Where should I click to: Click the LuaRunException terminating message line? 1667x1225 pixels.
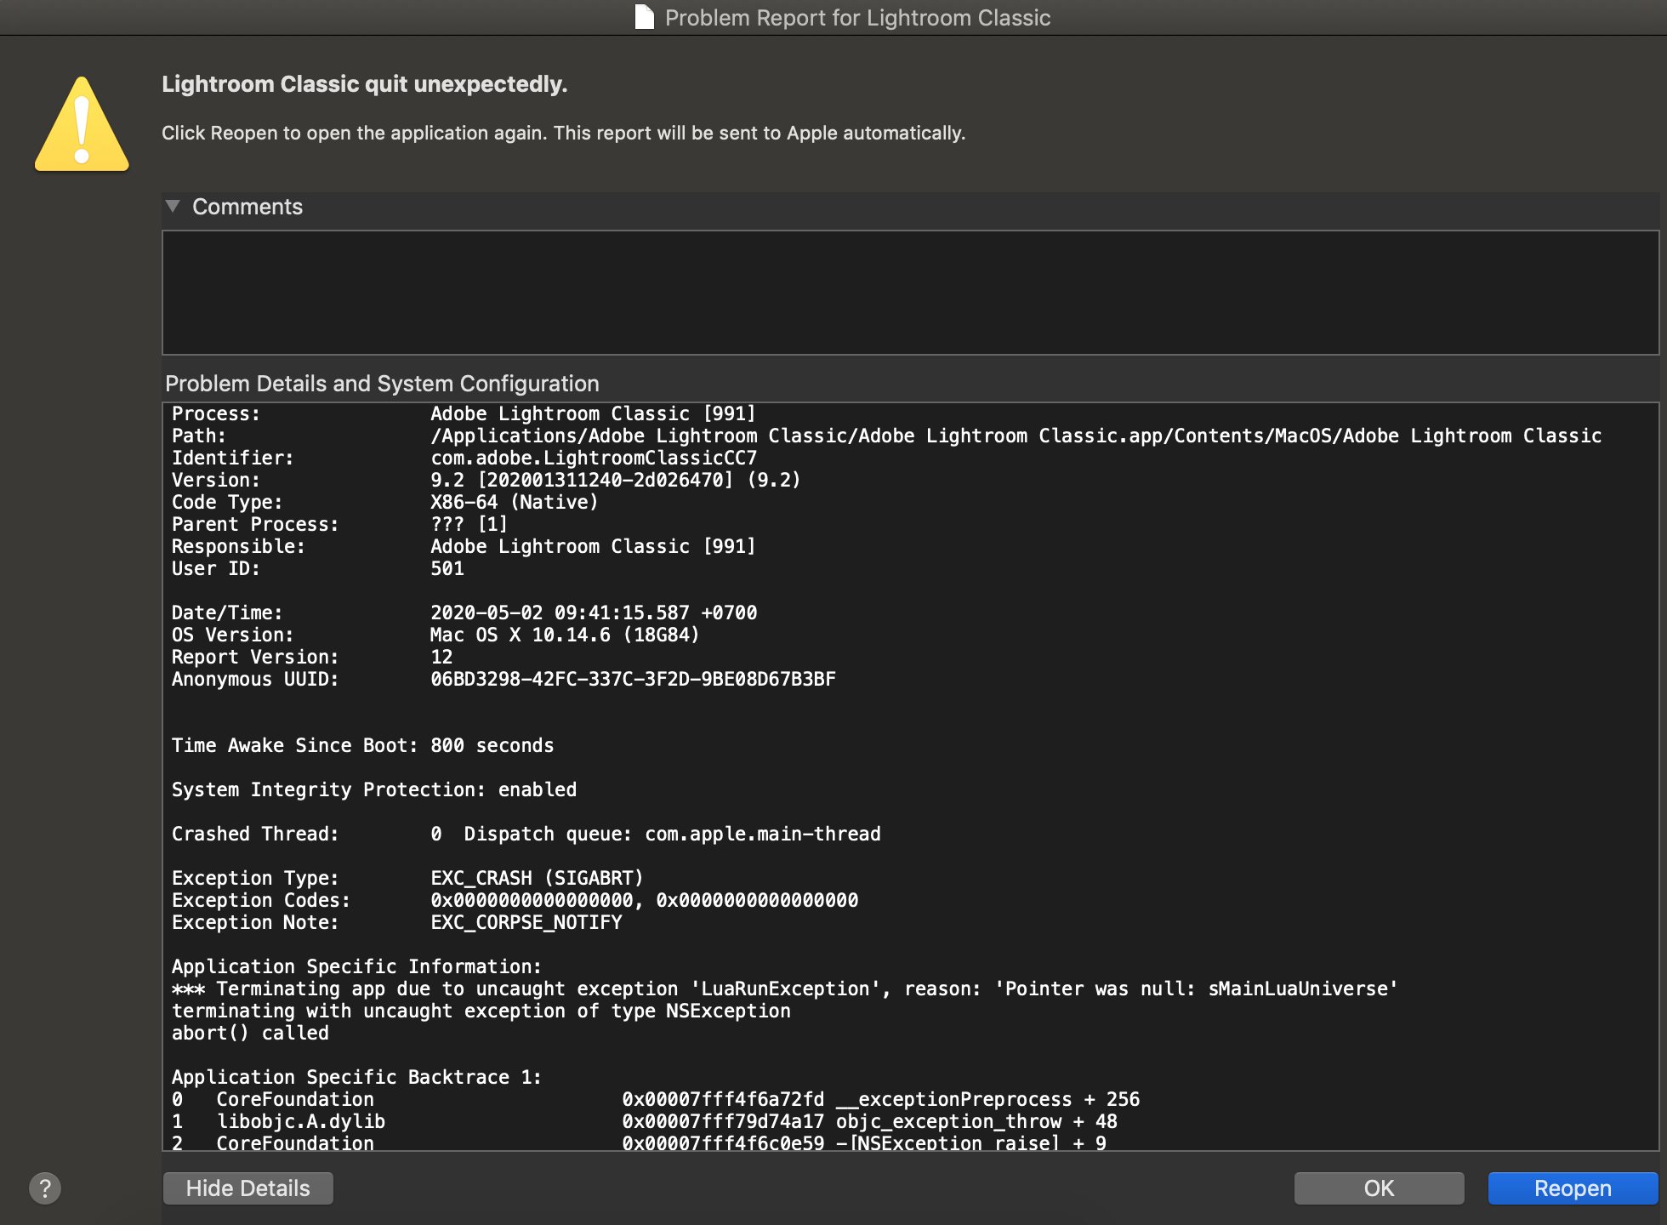[785, 989]
